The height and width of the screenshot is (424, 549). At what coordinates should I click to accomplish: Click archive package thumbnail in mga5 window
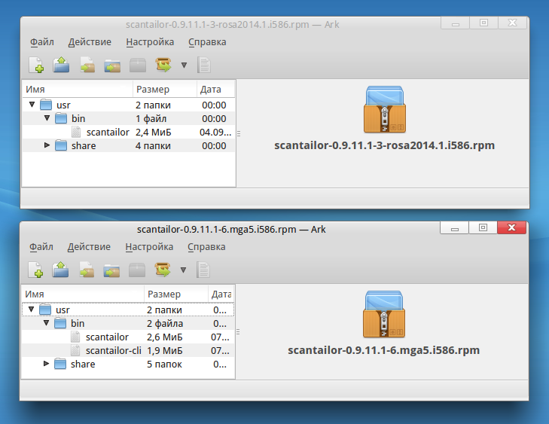pyautogui.click(x=384, y=314)
